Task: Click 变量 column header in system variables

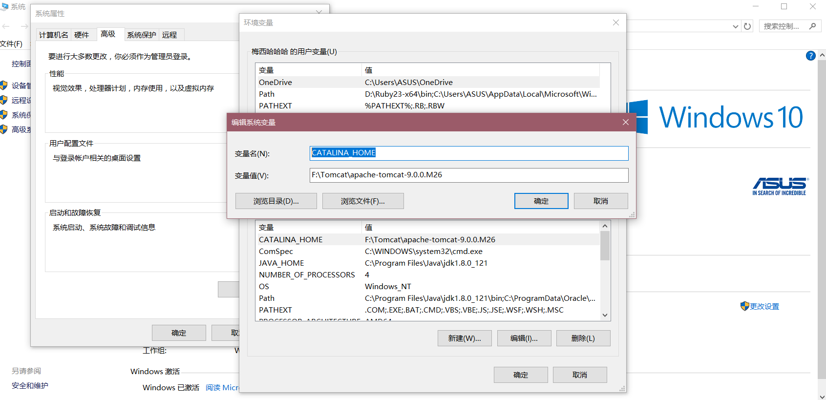Action: (x=309, y=227)
